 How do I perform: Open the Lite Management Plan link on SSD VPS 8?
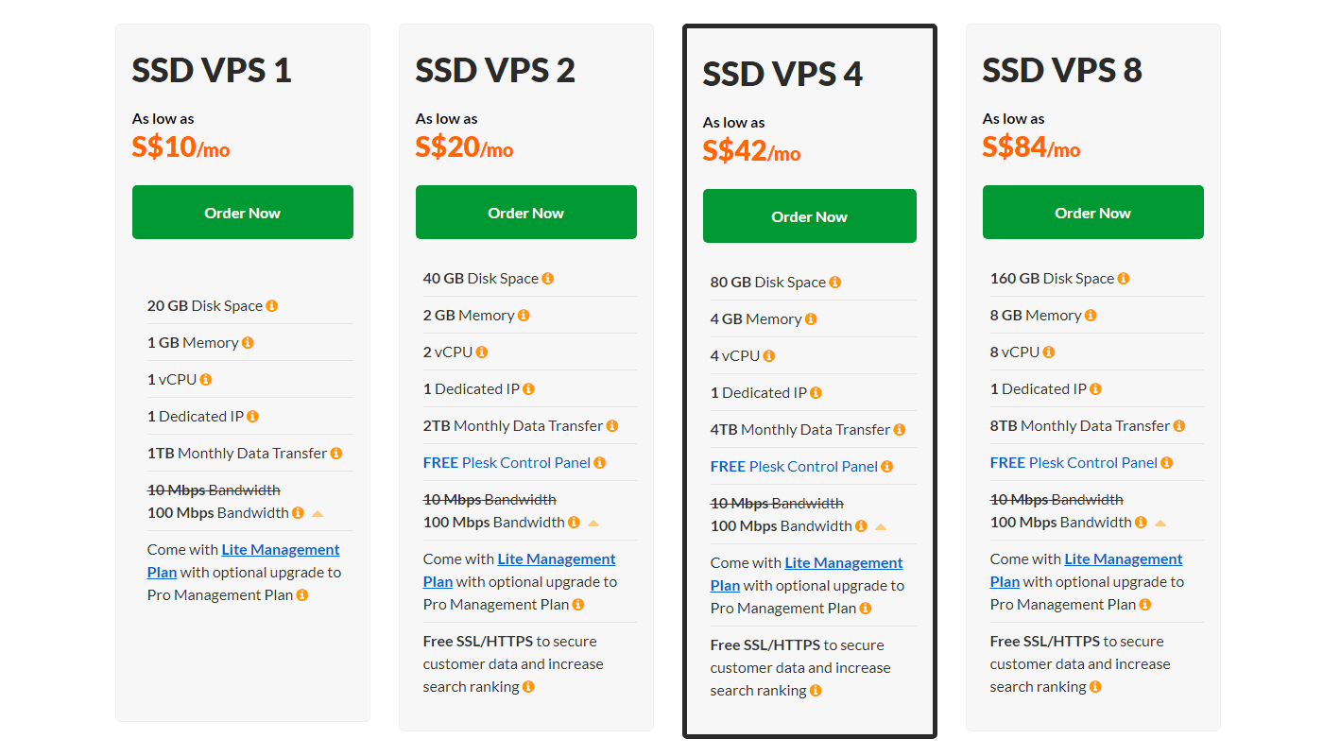1123,558
